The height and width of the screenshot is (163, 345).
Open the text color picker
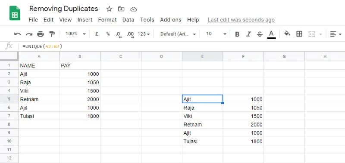pos(272,34)
